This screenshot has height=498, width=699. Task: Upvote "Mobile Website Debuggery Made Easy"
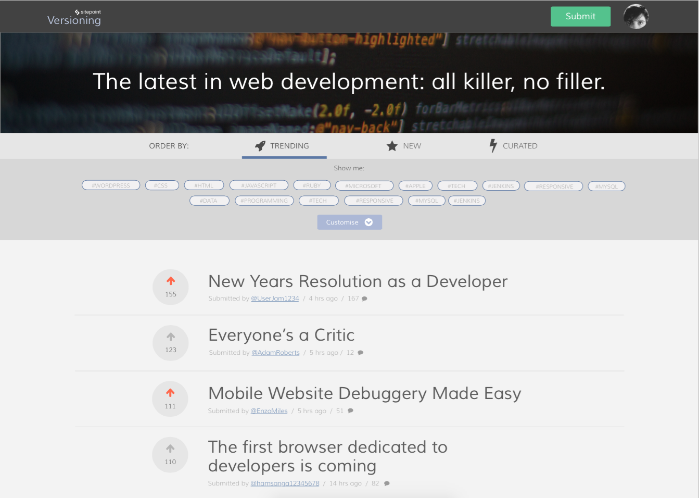[170, 393]
